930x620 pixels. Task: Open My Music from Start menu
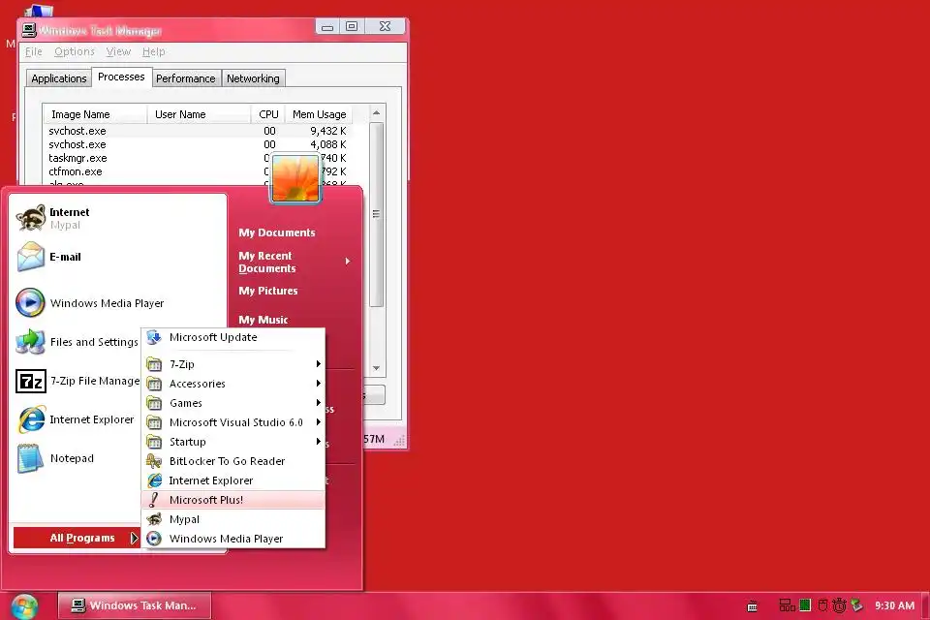pos(263,319)
